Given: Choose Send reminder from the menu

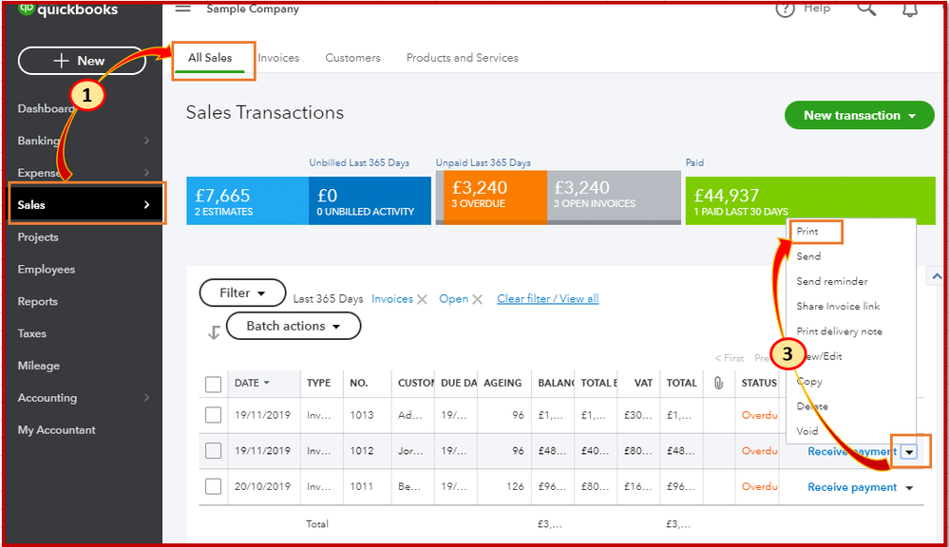Looking at the screenshot, I should [x=832, y=281].
